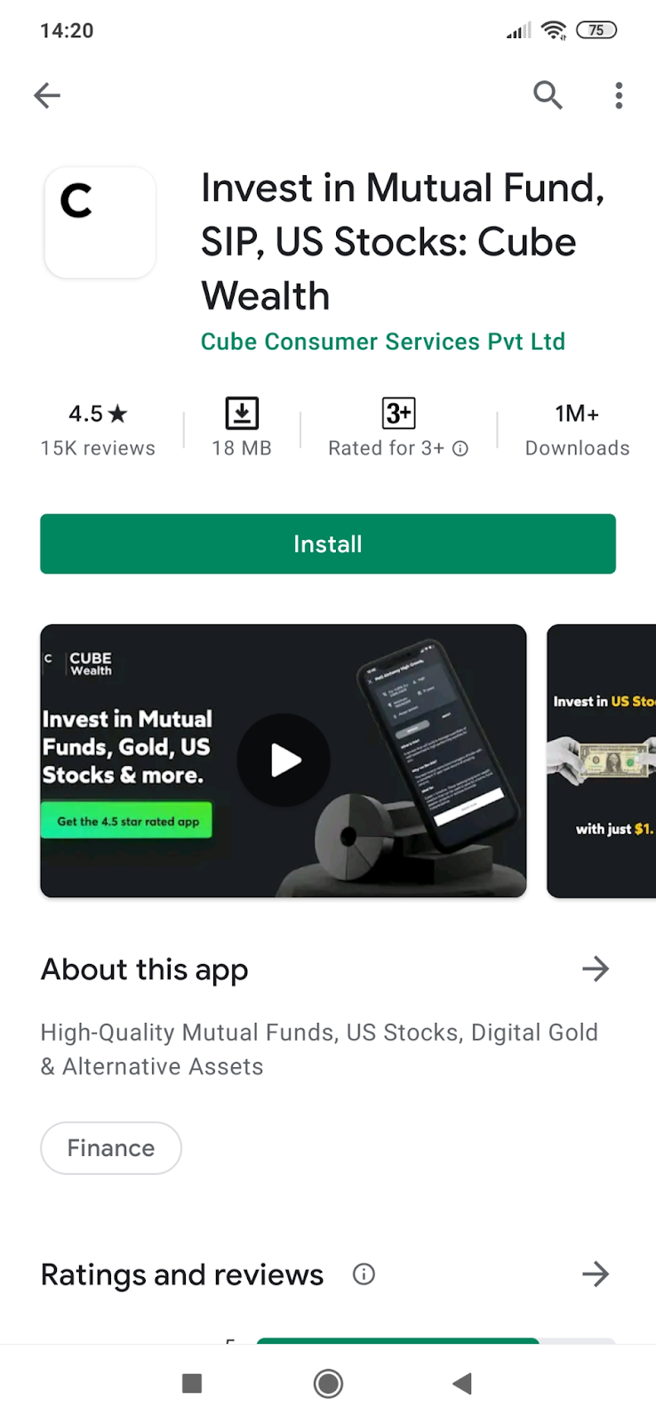Open the content rating info icon
Screen dimensions: 656x1423
[460, 448]
